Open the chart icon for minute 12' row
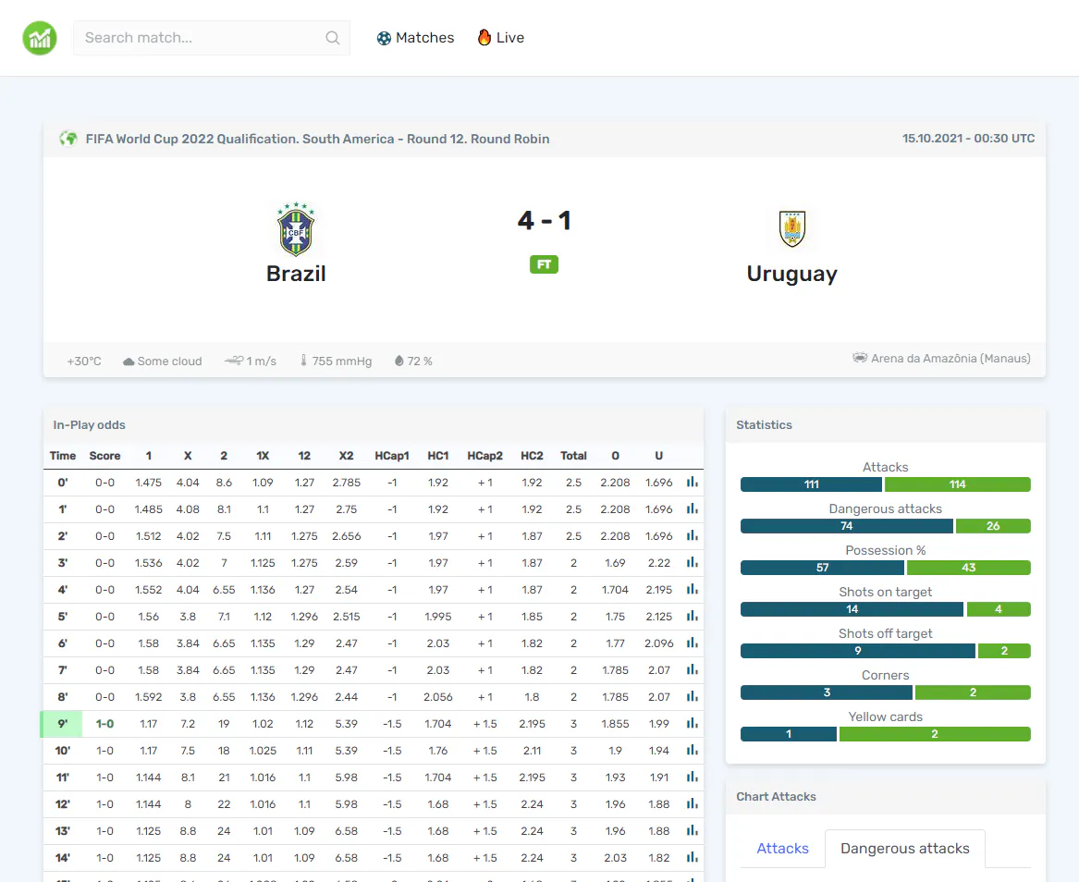1079x882 pixels. point(692,803)
